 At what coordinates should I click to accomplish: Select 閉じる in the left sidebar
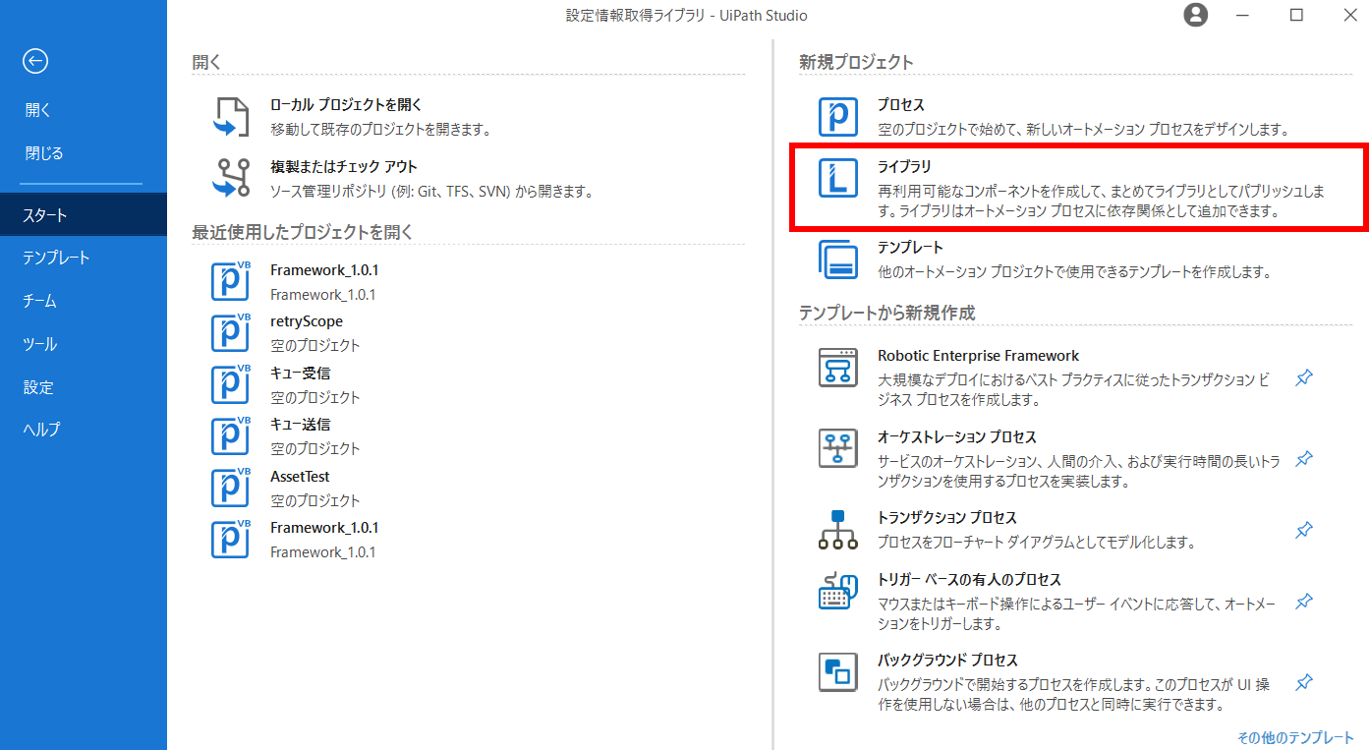point(44,153)
